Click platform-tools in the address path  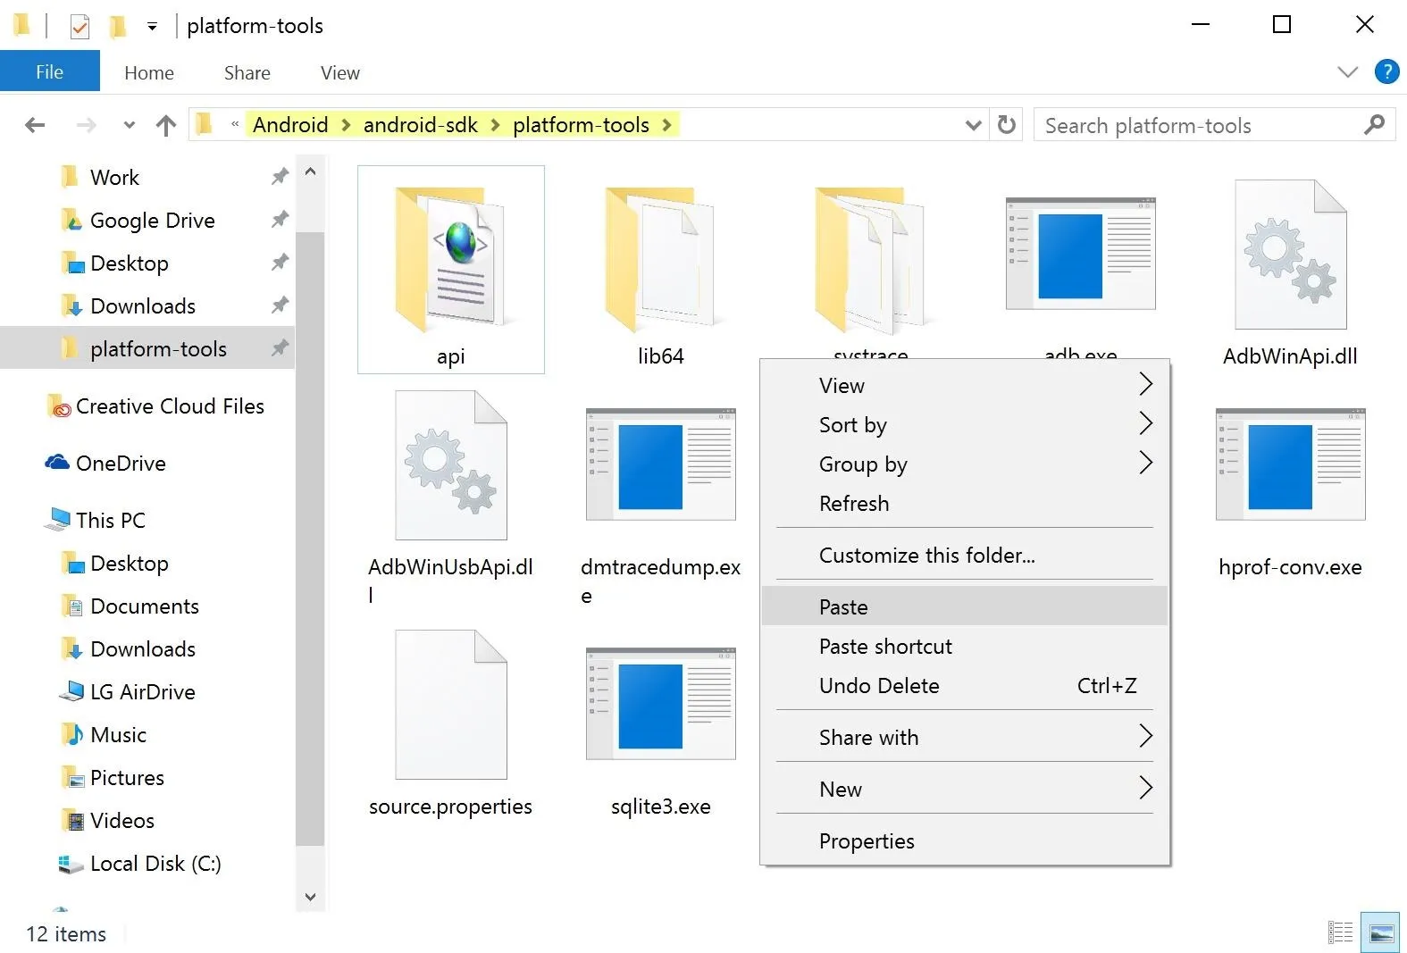click(581, 125)
